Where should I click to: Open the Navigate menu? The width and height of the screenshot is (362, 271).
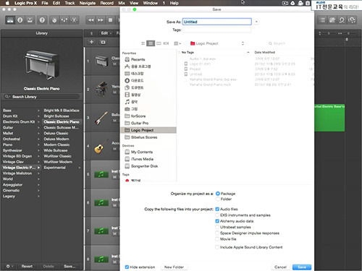[88, 3]
